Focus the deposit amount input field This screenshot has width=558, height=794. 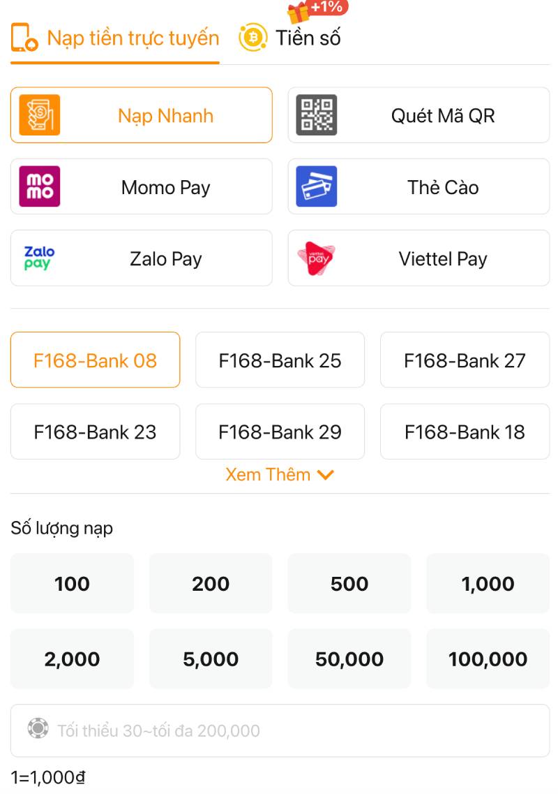tap(280, 730)
